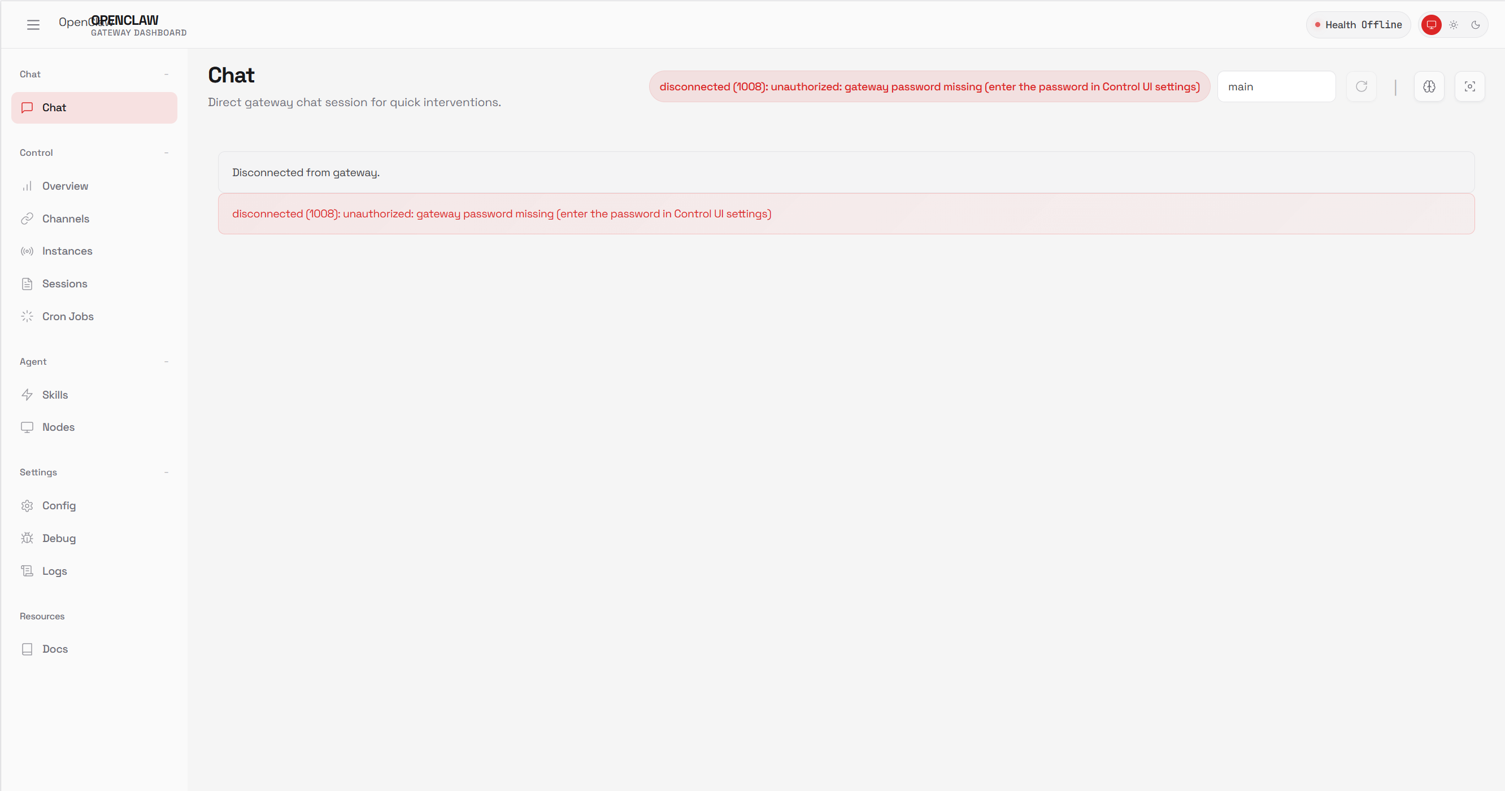Click the brain thinking toggle icon
The height and width of the screenshot is (791, 1505).
(1429, 86)
